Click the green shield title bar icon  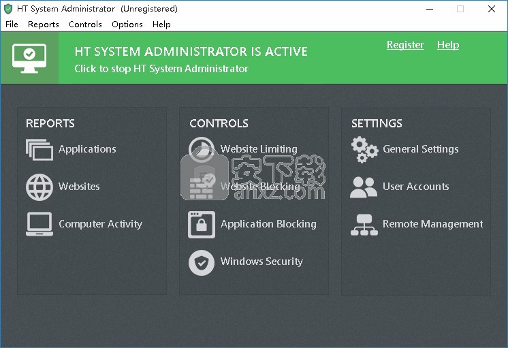coord(8,9)
